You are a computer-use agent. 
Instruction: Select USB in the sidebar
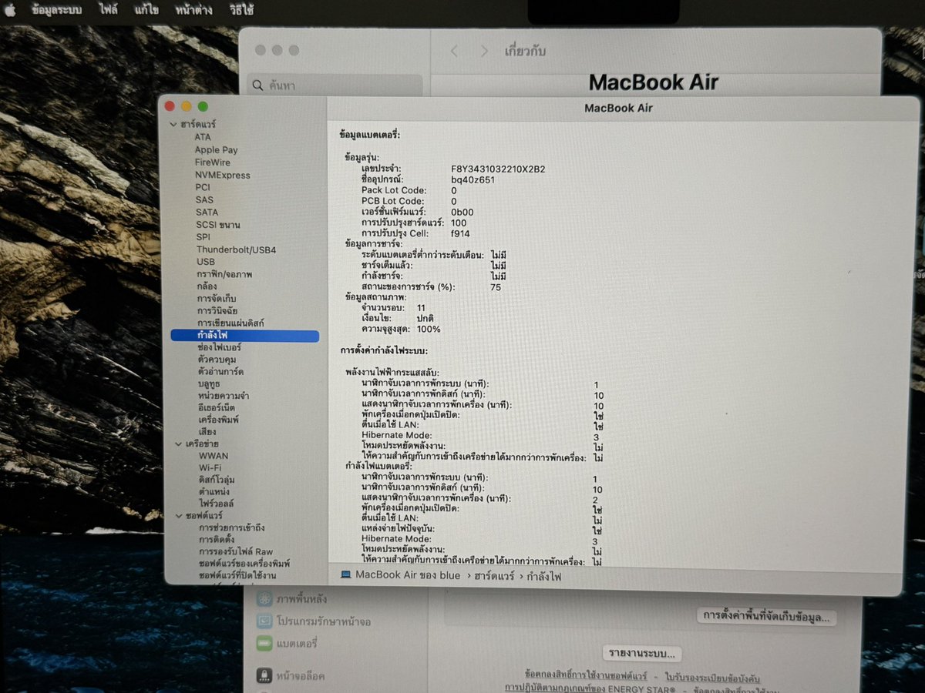click(x=205, y=262)
